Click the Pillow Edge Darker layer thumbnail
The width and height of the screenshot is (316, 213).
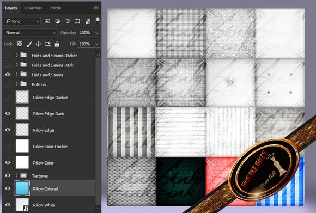(x=22, y=97)
